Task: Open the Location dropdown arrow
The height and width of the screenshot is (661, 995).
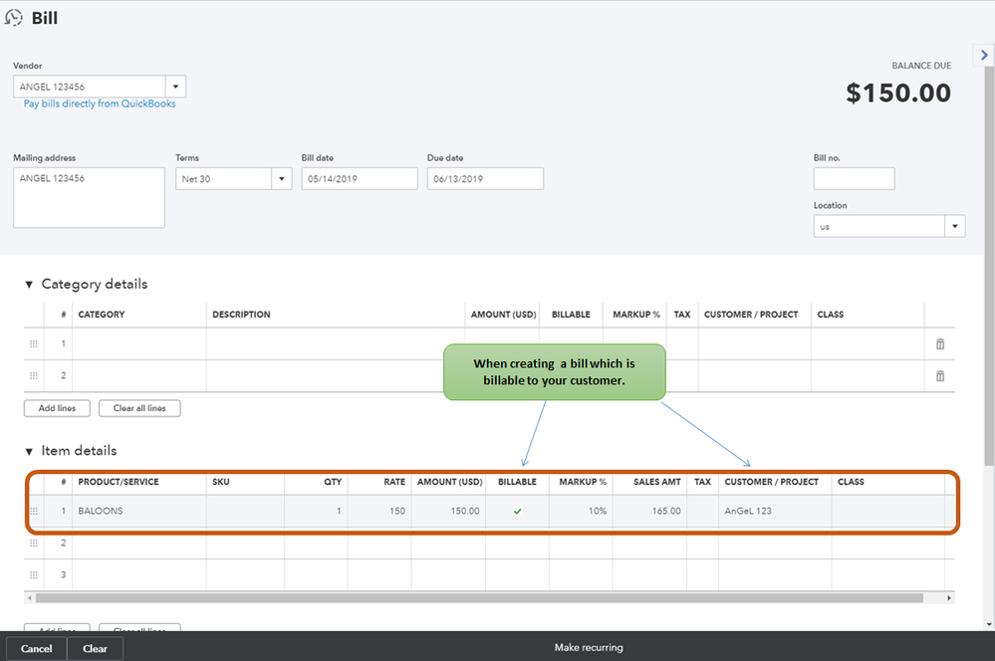Action: pos(955,226)
